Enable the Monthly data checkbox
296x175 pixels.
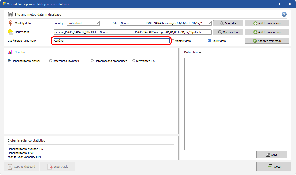[173, 41]
